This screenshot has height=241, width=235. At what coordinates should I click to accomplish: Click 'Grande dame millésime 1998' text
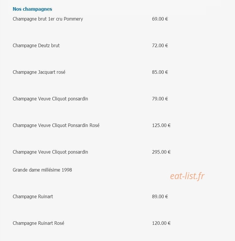(42, 170)
